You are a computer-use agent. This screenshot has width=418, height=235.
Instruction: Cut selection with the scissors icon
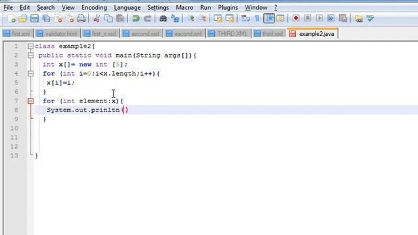(97, 18)
